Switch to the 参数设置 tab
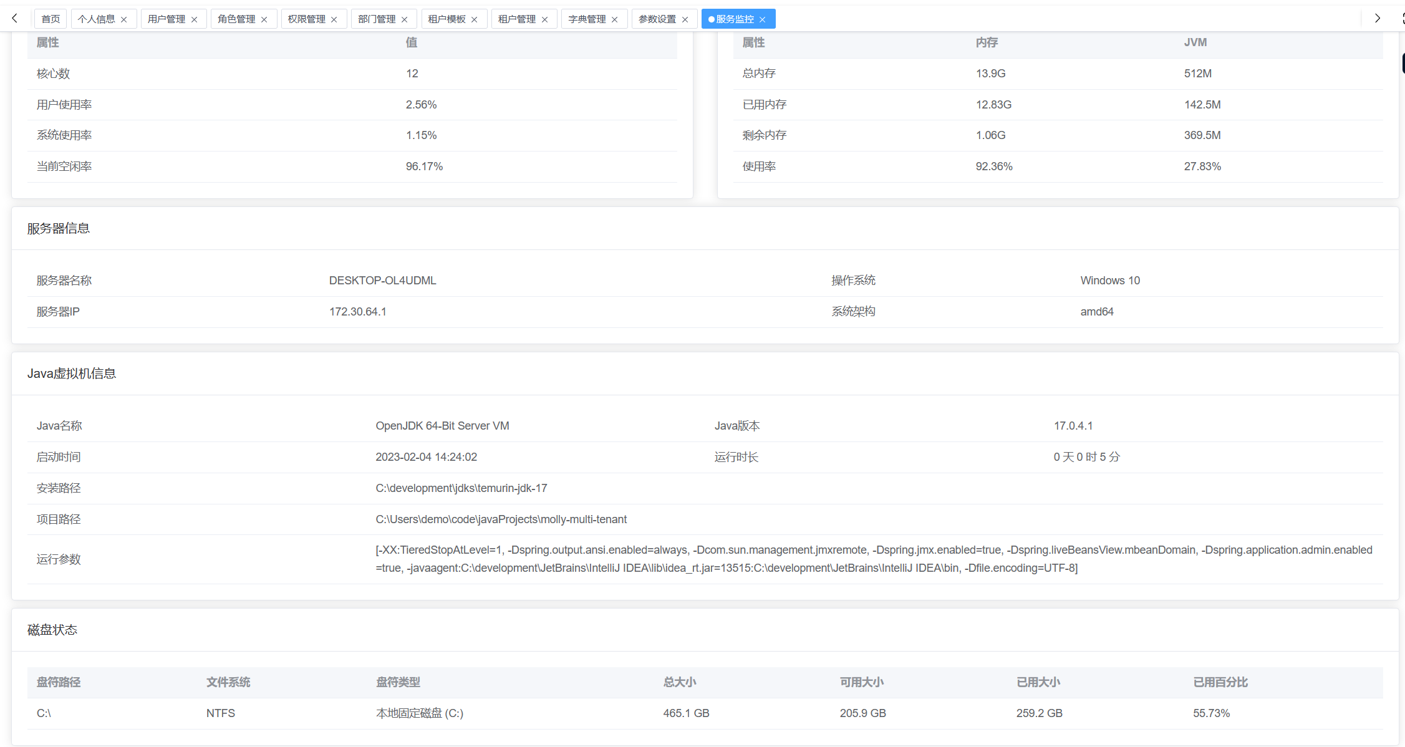Image resolution: width=1405 pixels, height=747 pixels. [657, 19]
